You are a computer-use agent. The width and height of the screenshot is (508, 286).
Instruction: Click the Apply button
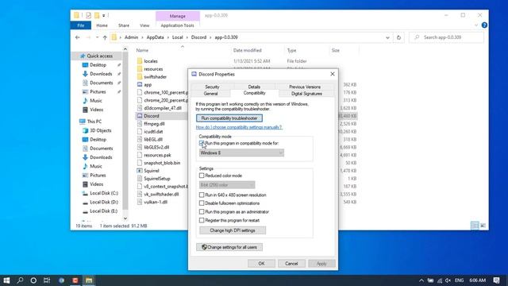click(321, 264)
